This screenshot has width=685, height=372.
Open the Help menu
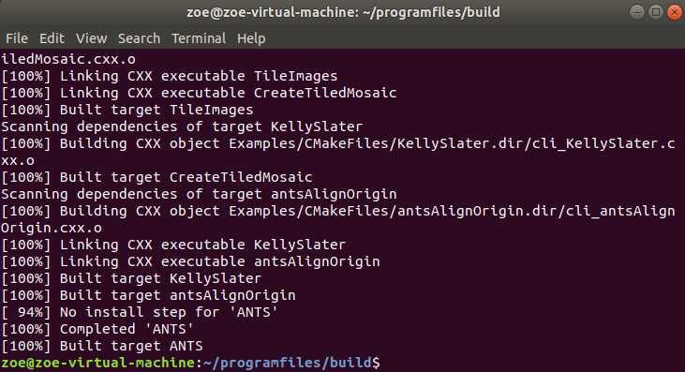point(251,38)
